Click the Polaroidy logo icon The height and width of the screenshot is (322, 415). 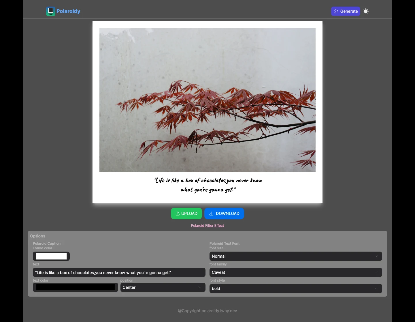tap(51, 11)
